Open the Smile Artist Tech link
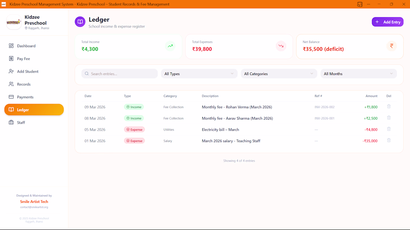The width and height of the screenshot is (410, 230). click(x=34, y=202)
